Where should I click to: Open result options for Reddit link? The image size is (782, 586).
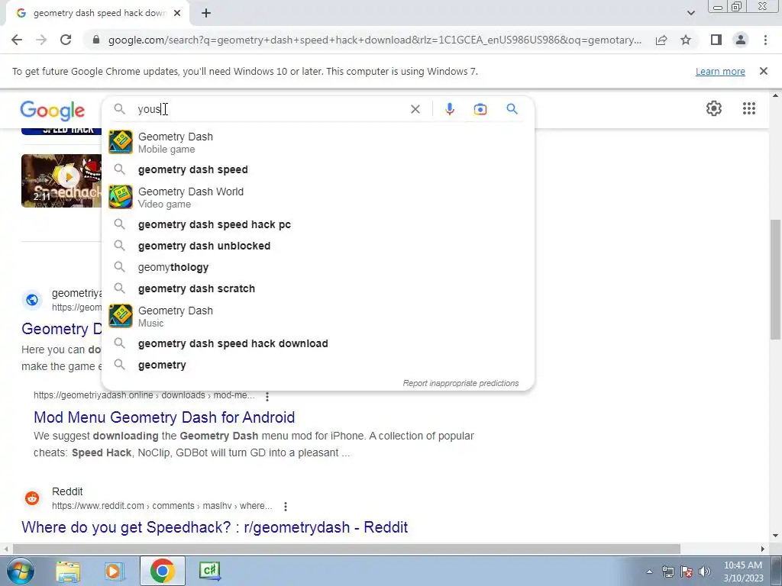286,507
